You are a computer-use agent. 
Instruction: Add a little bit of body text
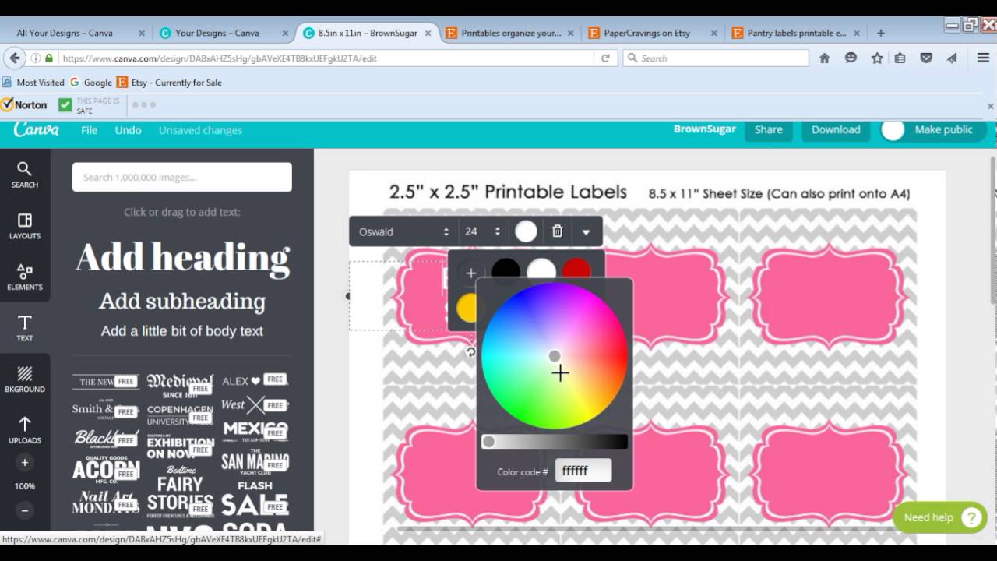pos(182,330)
